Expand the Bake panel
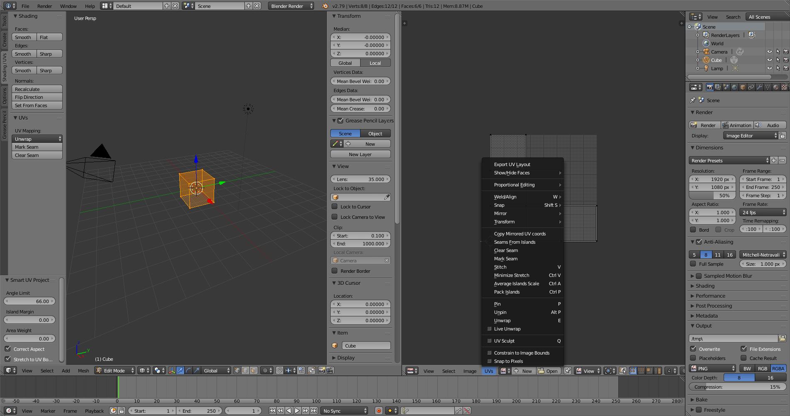Screen dimensions: 790x416 [702, 399]
